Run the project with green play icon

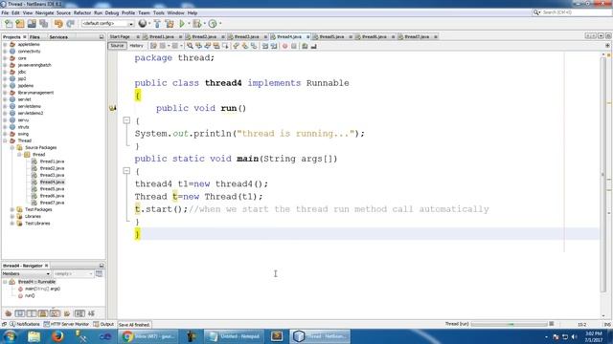pyautogui.click(x=182, y=24)
